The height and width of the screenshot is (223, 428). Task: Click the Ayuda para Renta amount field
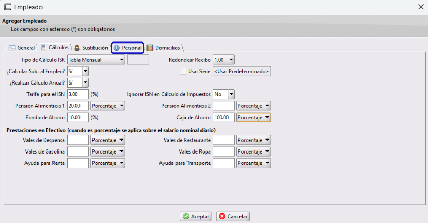78,163
